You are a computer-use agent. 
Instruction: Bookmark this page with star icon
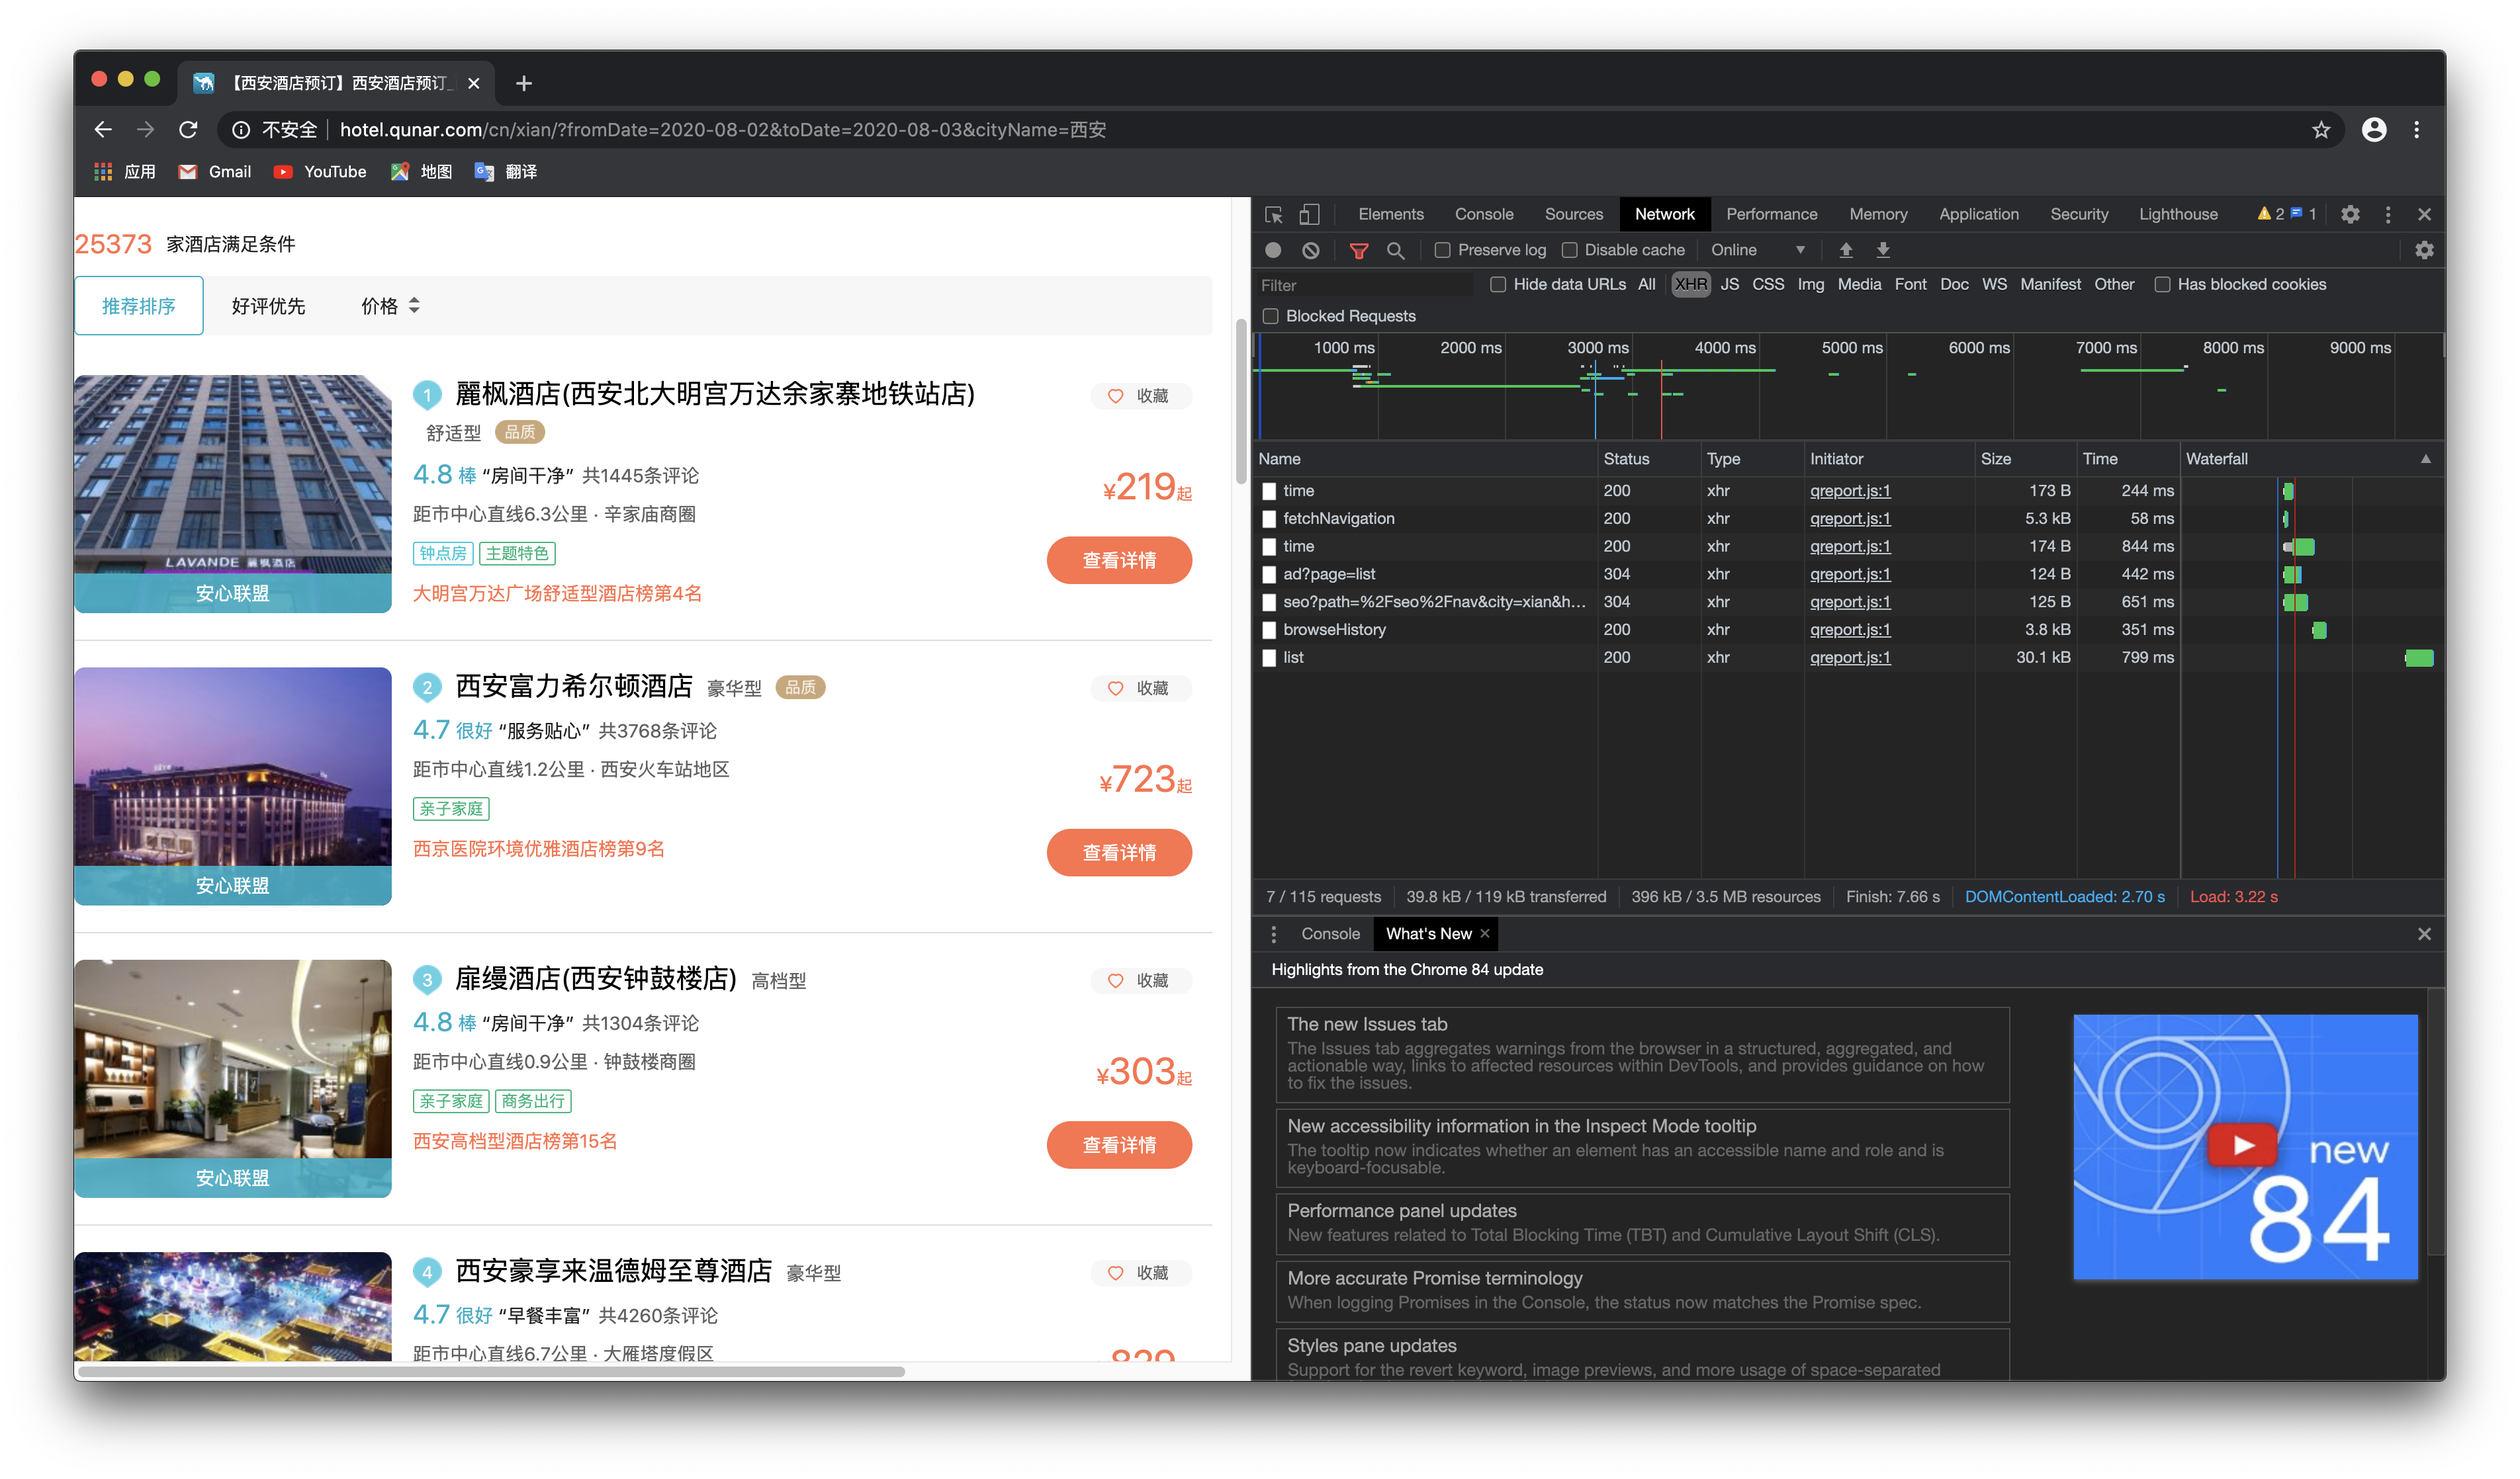click(x=2320, y=130)
